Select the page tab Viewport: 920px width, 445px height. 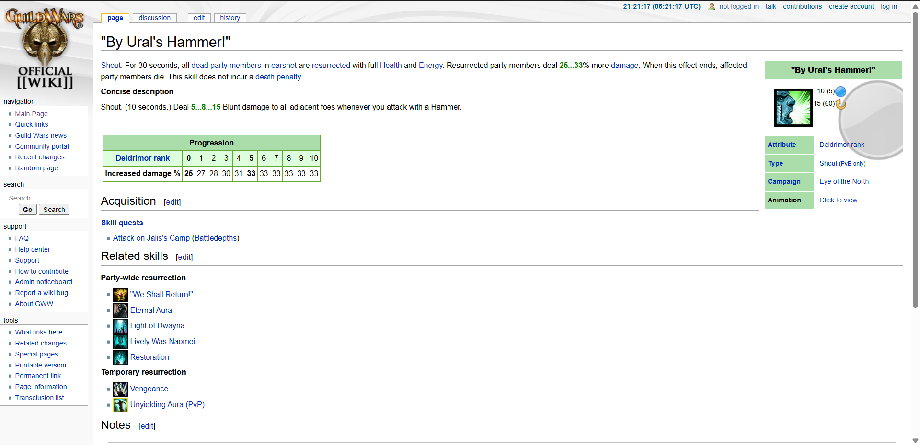click(x=115, y=18)
